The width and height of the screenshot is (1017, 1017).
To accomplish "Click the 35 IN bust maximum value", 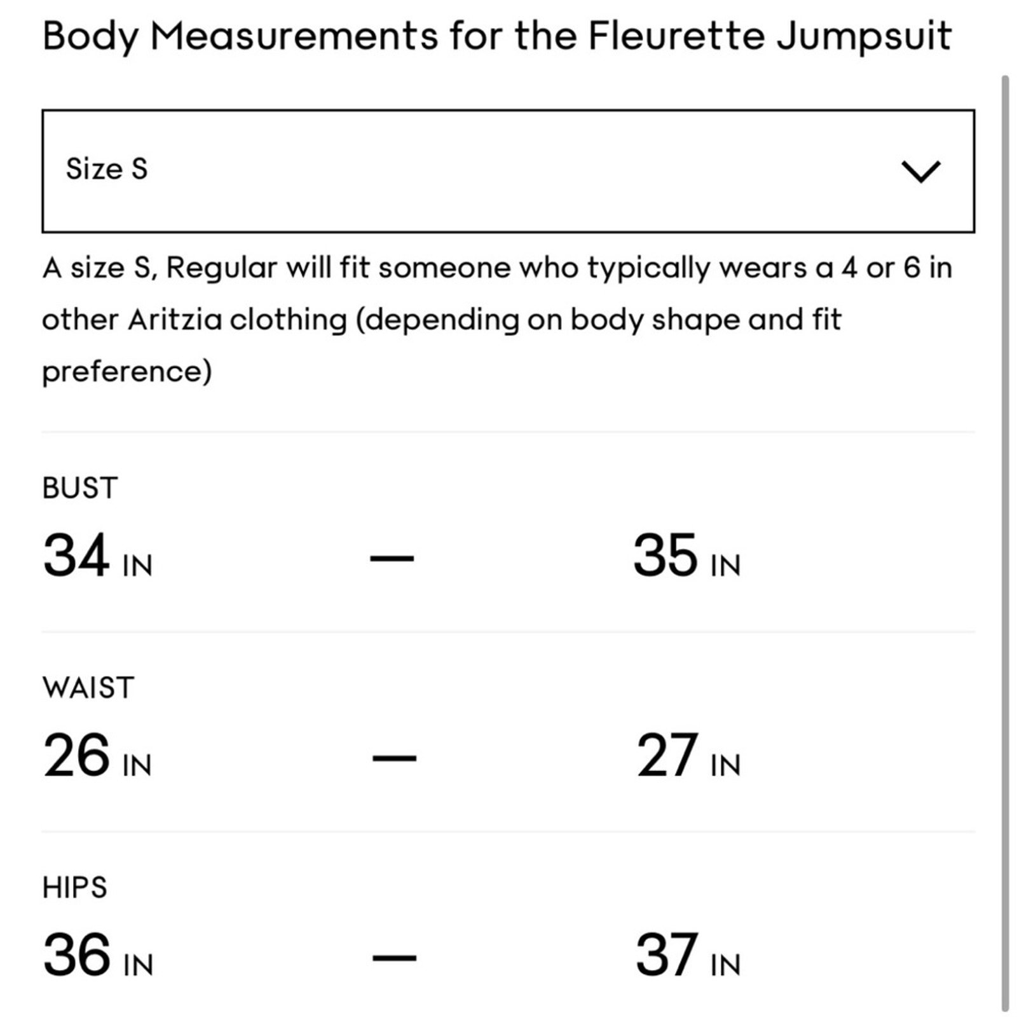I will point(687,556).
